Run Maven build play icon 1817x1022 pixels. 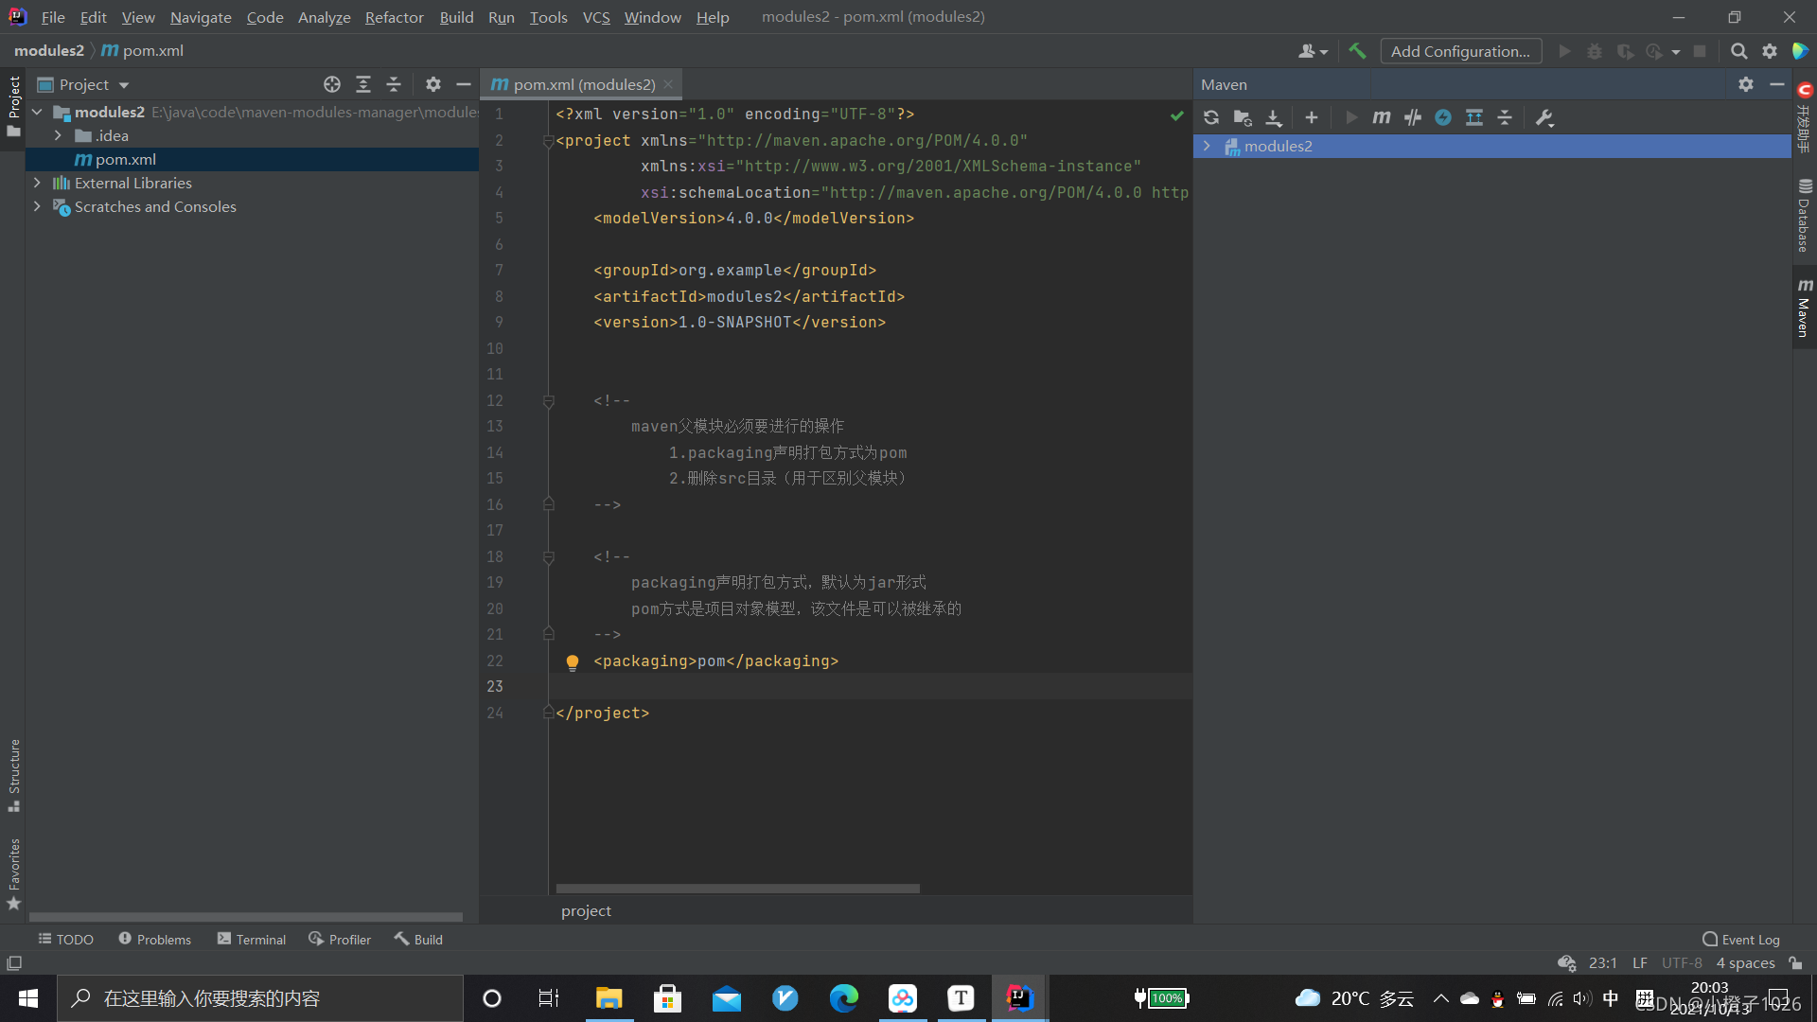[x=1351, y=118]
